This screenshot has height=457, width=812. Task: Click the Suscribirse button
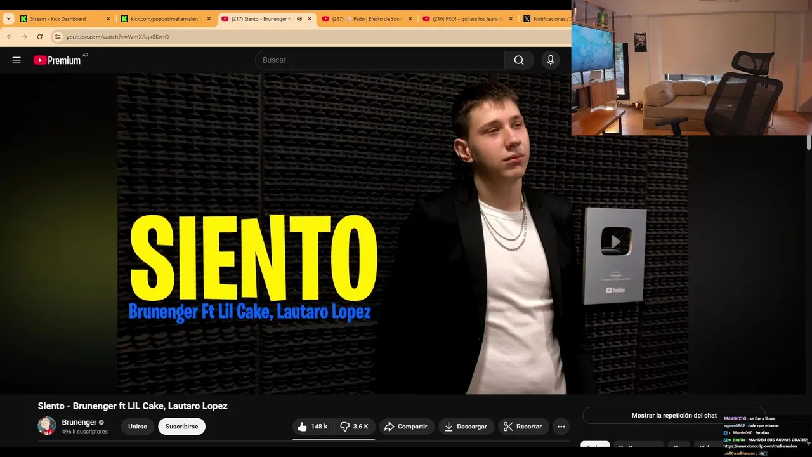[181, 427]
